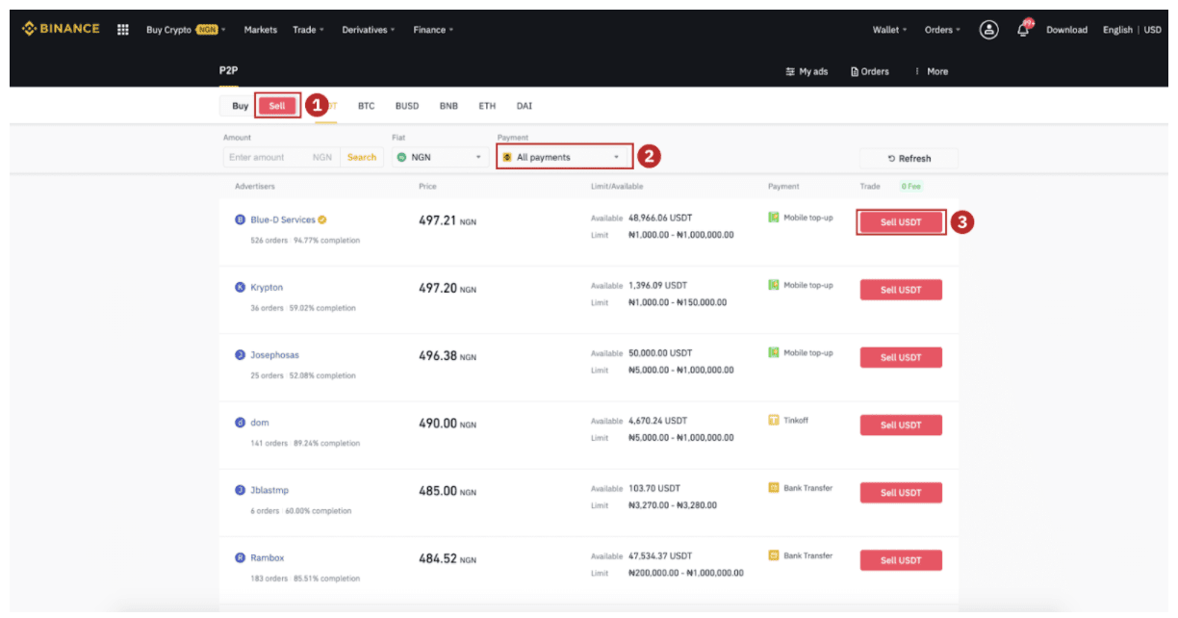
Task: Open the apps grid menu icon
Action: tap(123, 29)
